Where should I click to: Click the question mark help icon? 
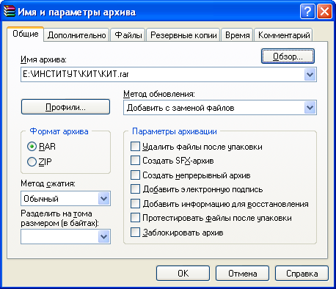point(307,11)
